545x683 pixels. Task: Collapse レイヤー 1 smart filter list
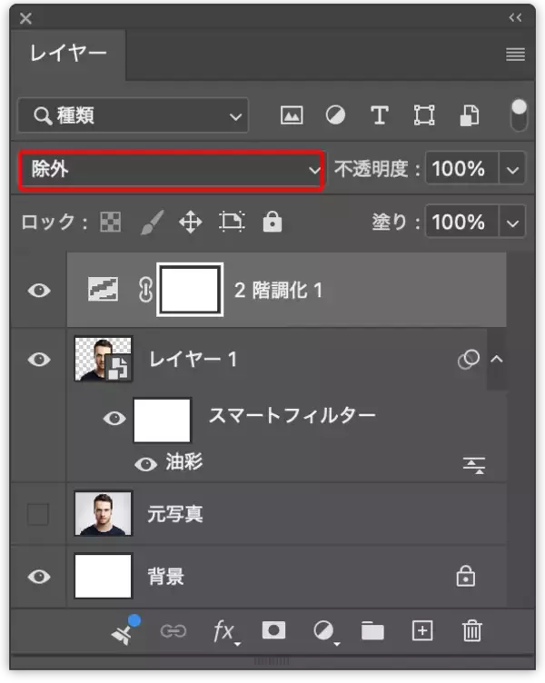coord(497,360)
